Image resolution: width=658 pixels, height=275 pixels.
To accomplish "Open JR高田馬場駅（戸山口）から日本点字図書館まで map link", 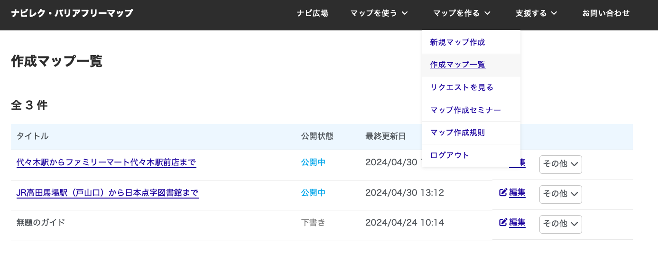I will (107, 193).
